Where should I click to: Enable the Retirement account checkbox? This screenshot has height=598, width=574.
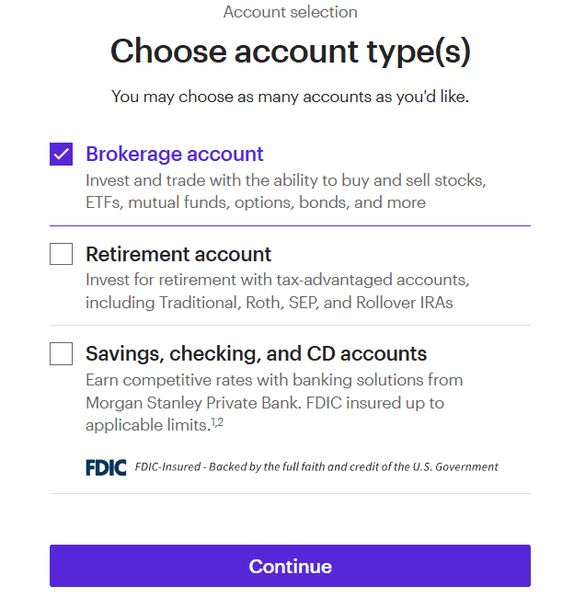[x=61, y=254]
